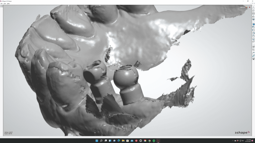Open Microsoft Store from the taskbar
Viewport: 255px width, 143px height.
pos(127,141)
